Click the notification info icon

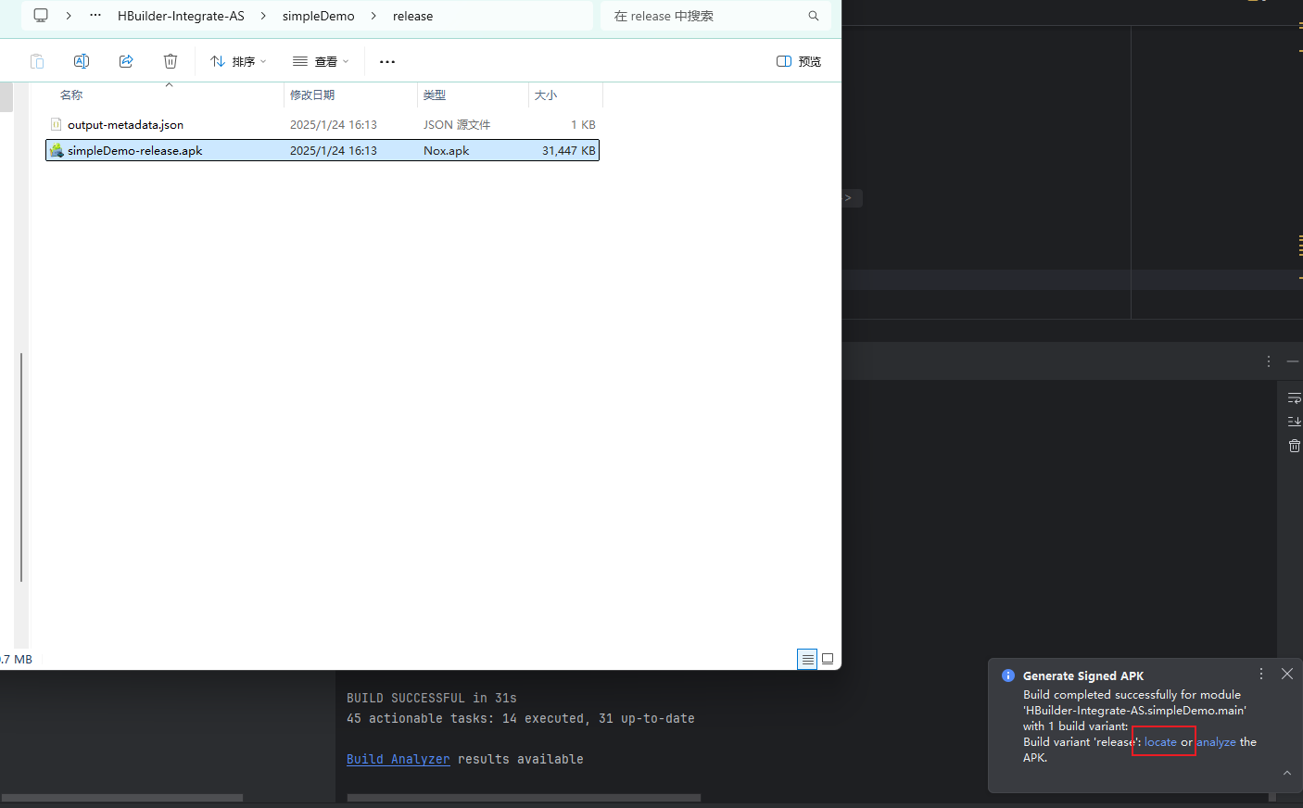coord(1008,675)
